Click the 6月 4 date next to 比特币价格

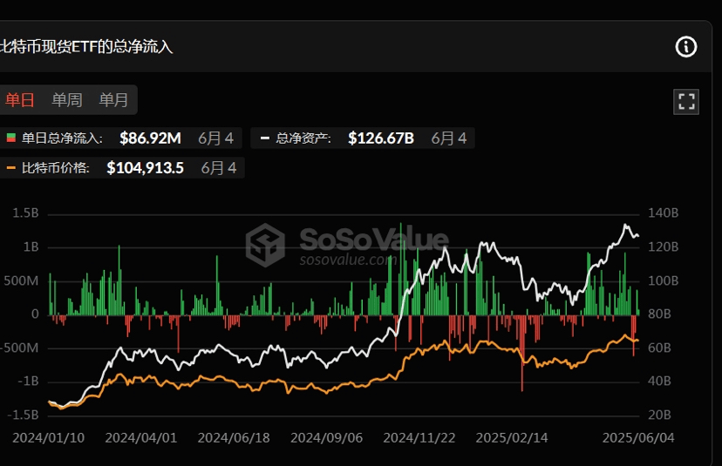tap(219, 168)
